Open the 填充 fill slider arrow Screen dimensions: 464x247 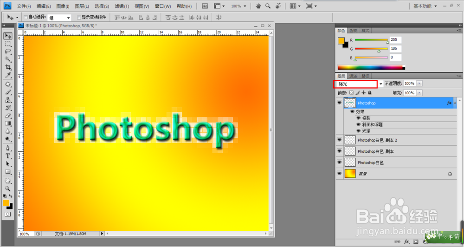(419, 93)
